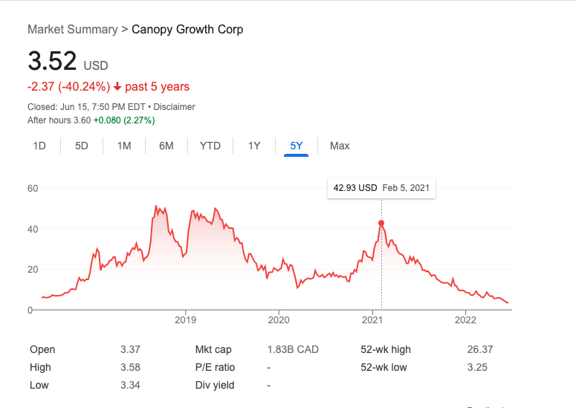Click the 2019 label on the x-axis
The height and width of the screenshot is (408, 576).
click(x=185, y=320)
